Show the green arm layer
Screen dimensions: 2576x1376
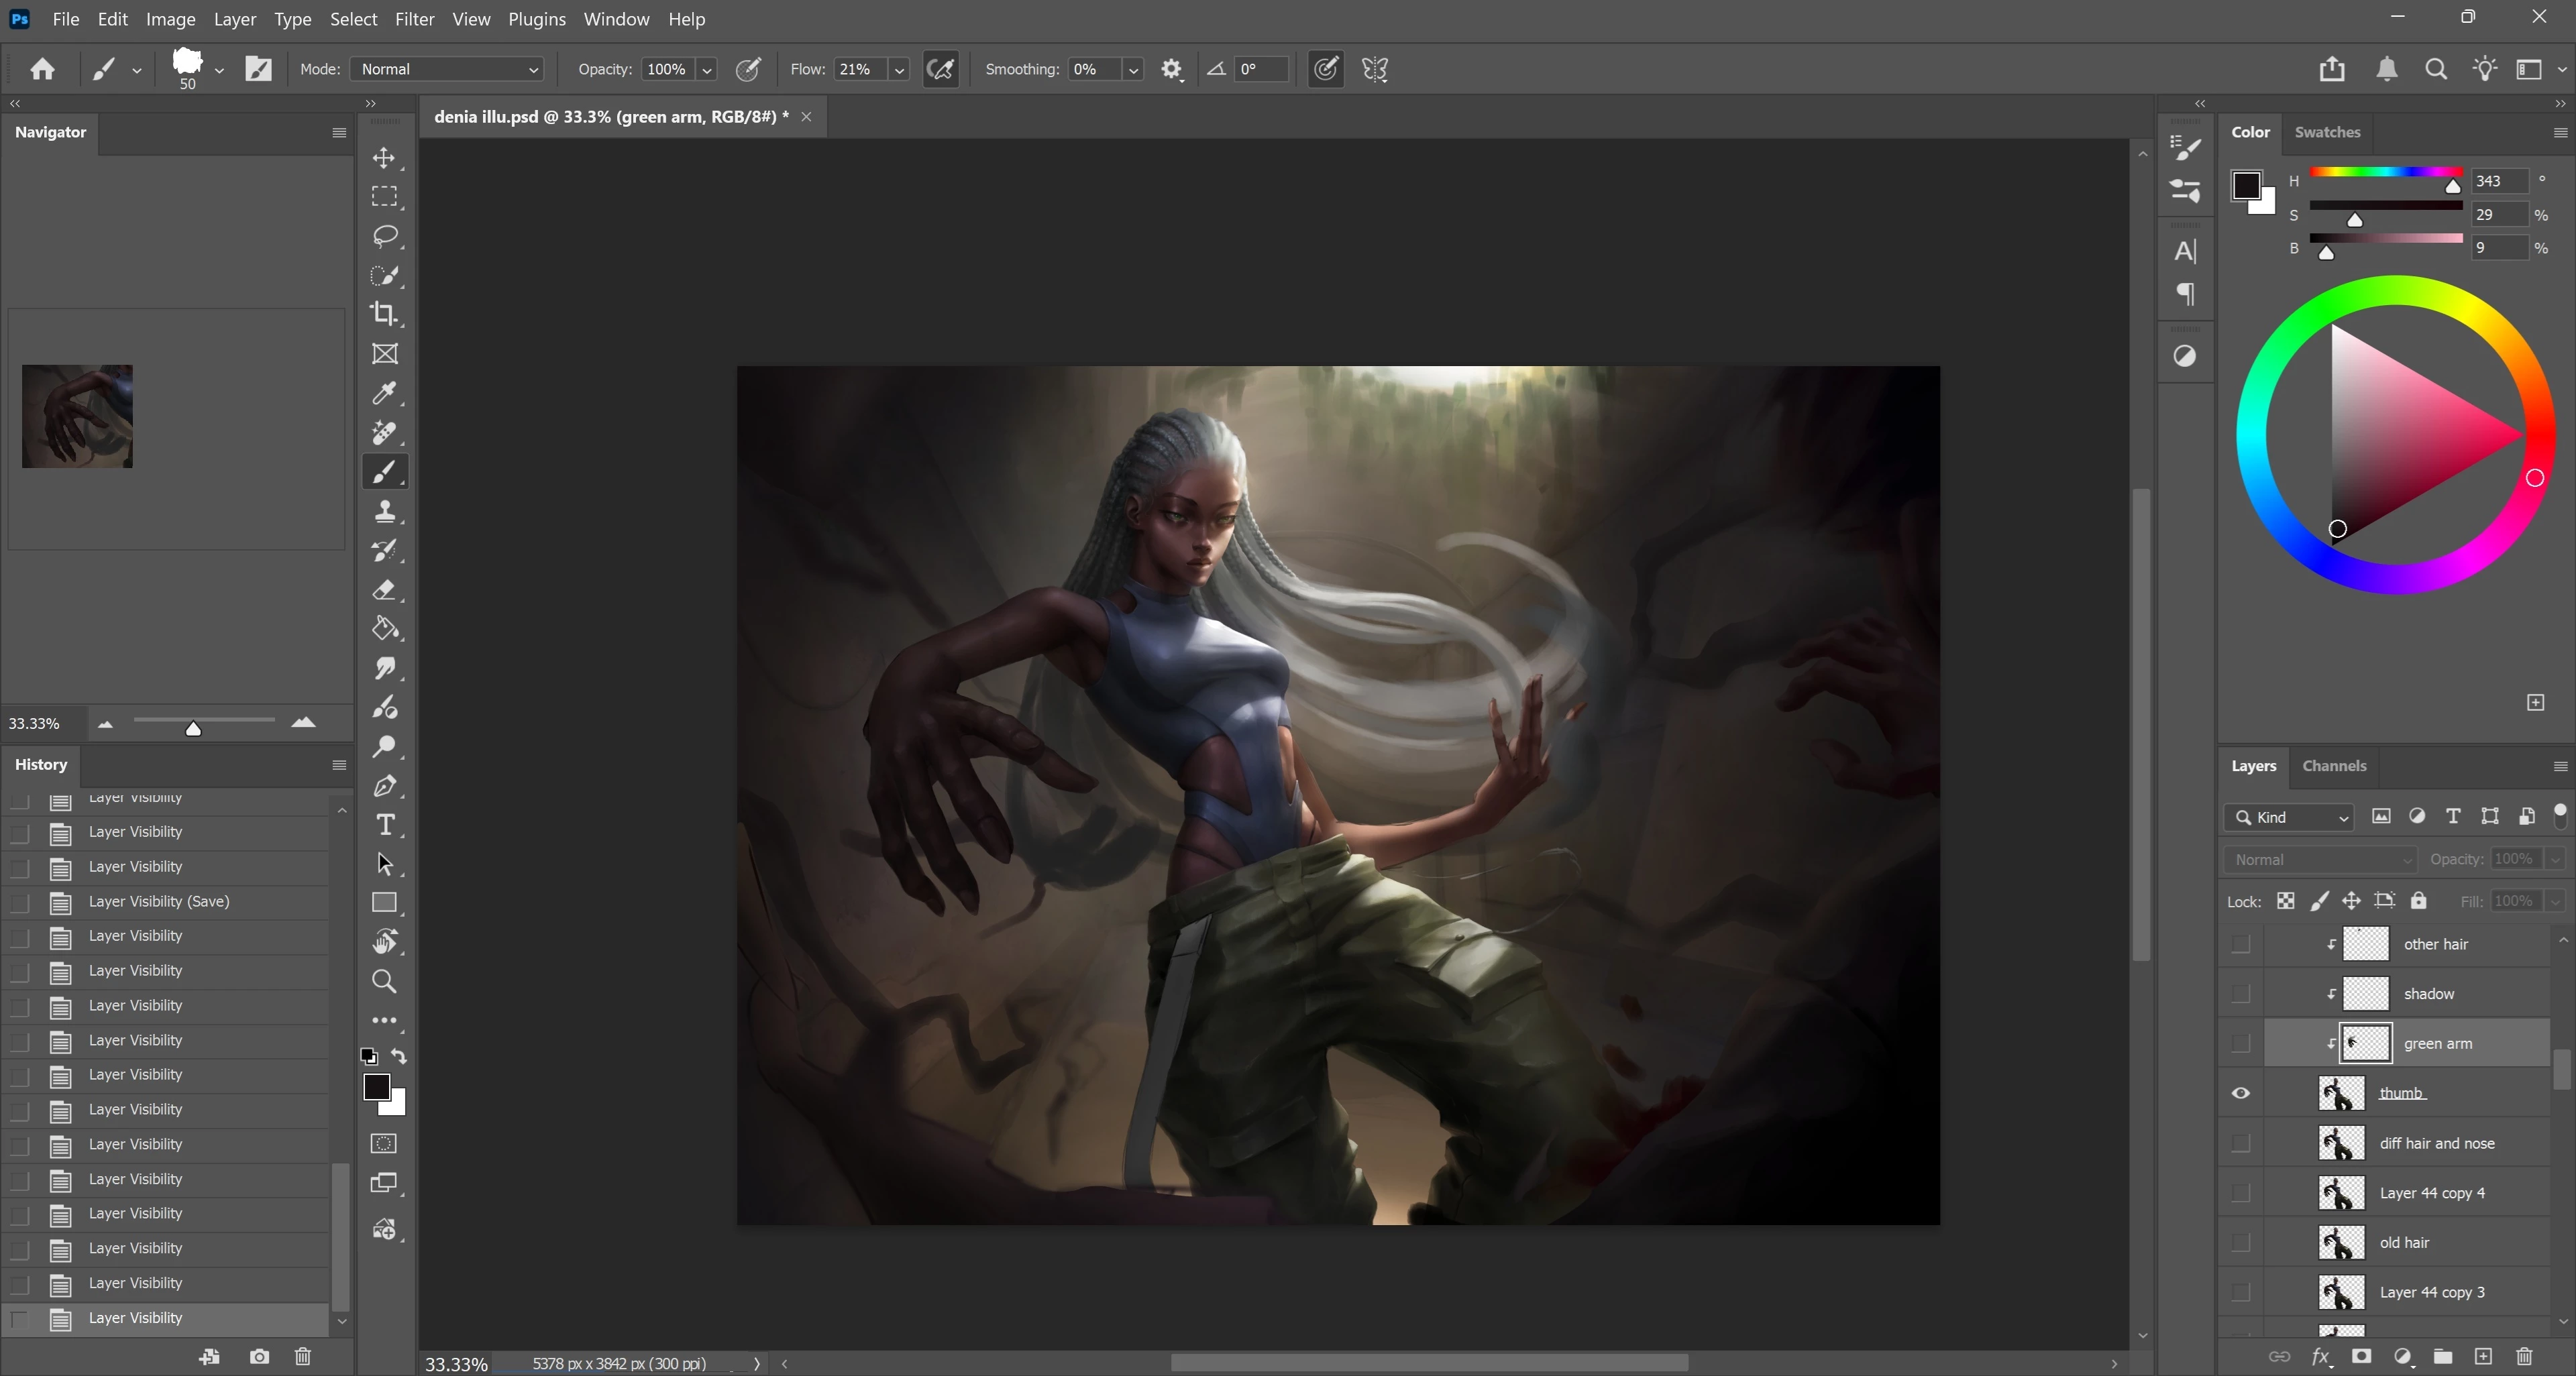[x=2240, y=1043]
